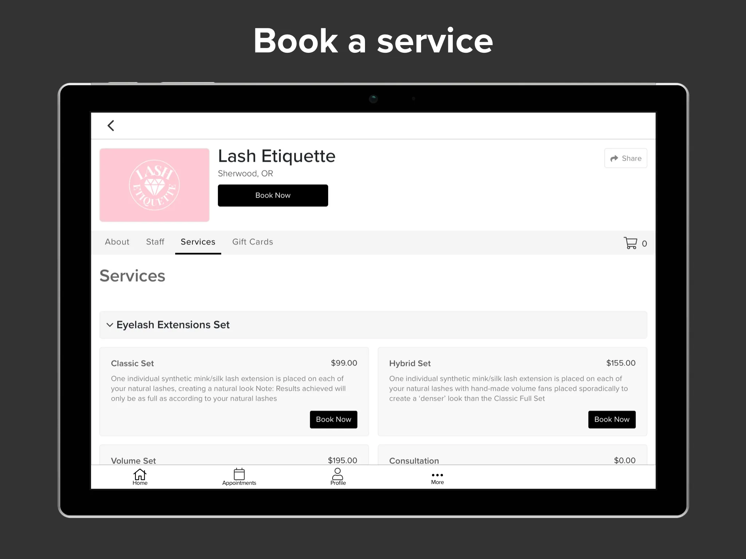Open the About tab
Viewport: 746px width, 559px height.
[x=117, y=241]
